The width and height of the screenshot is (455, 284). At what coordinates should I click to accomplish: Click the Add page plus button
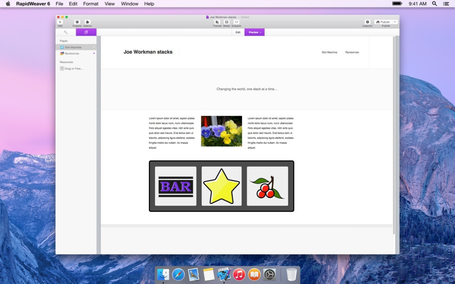[x=60, y=22]
